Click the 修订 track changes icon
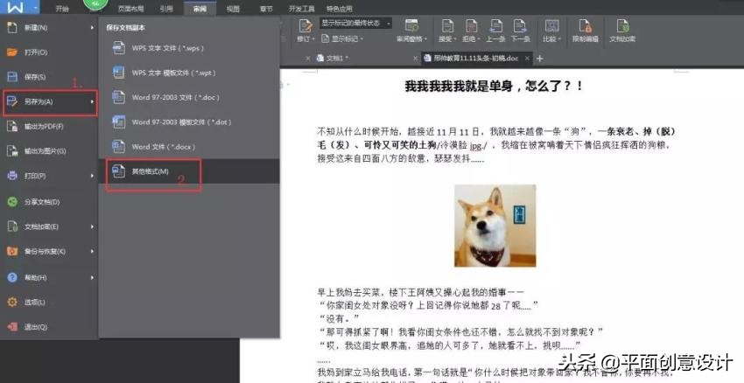The height and width of the screenshot is (383, 744). click(305, 26)
